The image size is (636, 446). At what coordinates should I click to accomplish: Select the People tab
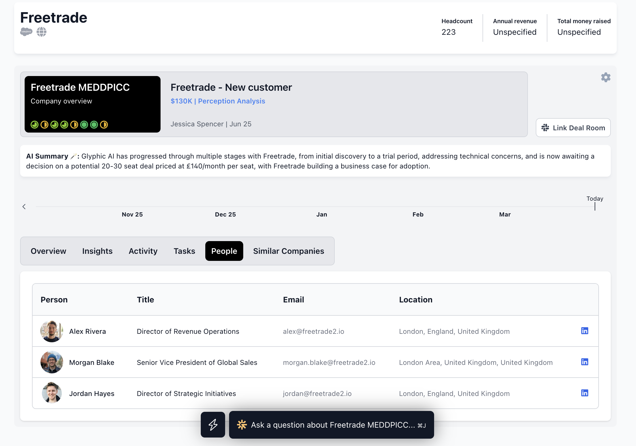pos(224,251)
